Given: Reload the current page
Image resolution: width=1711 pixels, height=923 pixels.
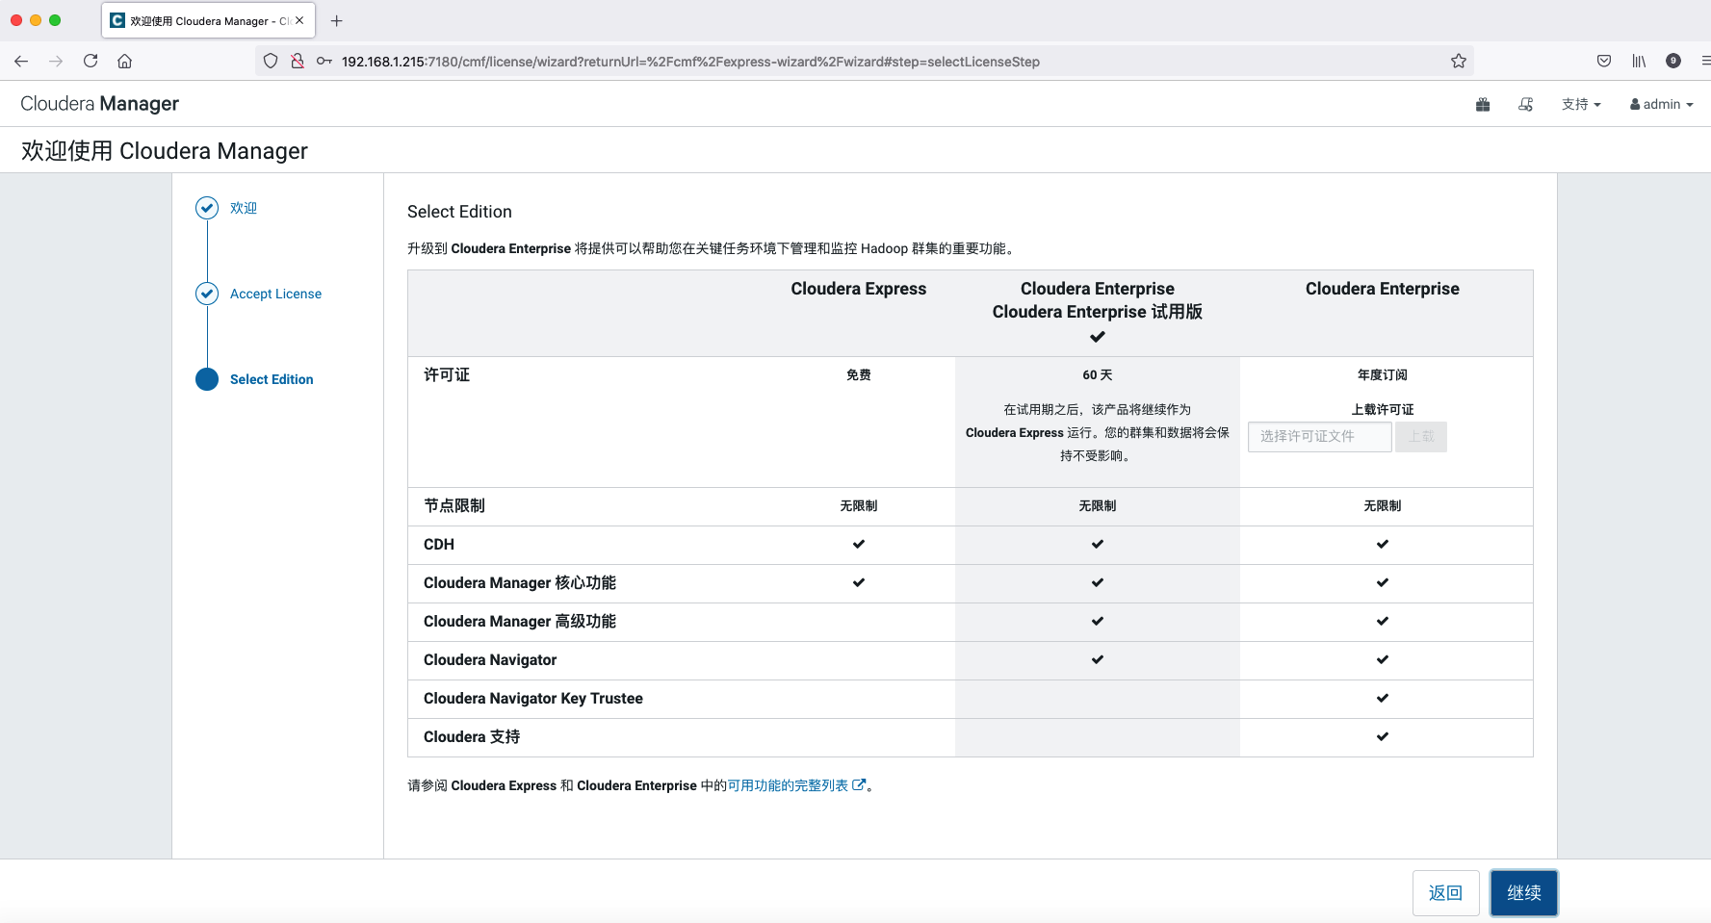Looking at the screenshot, I should click(91, 61).
